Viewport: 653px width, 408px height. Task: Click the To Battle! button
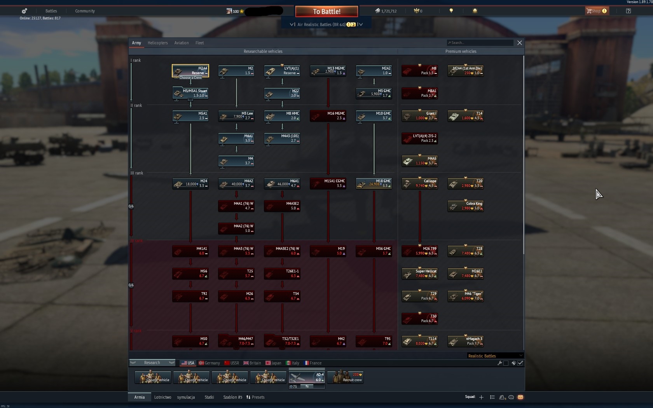[x=326, y=11]
